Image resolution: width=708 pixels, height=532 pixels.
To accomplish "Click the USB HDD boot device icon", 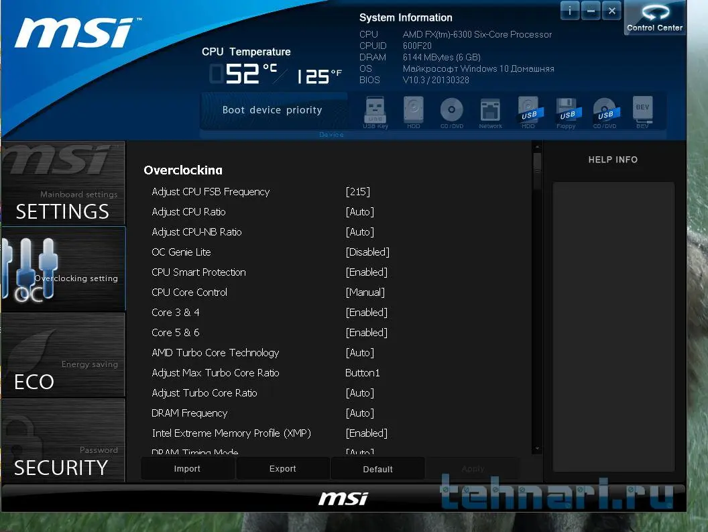I will [529, 113].
